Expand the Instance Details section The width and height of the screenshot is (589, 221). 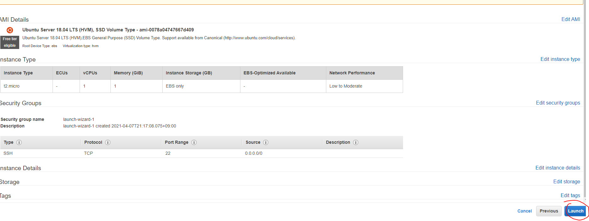(x=20, y=168)
